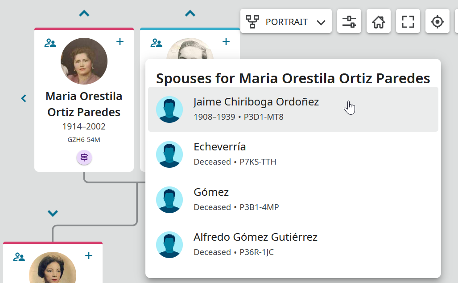The width and height of the screenshot is (458, 283).
Task: Click the recenter target icon
Action: point(437,21)
